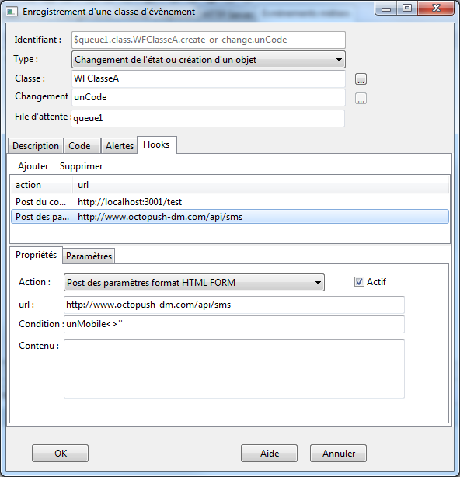Select the localhost:3001/test hook row
Viewport: 460px width, 477px height.
tap(230, 202)
